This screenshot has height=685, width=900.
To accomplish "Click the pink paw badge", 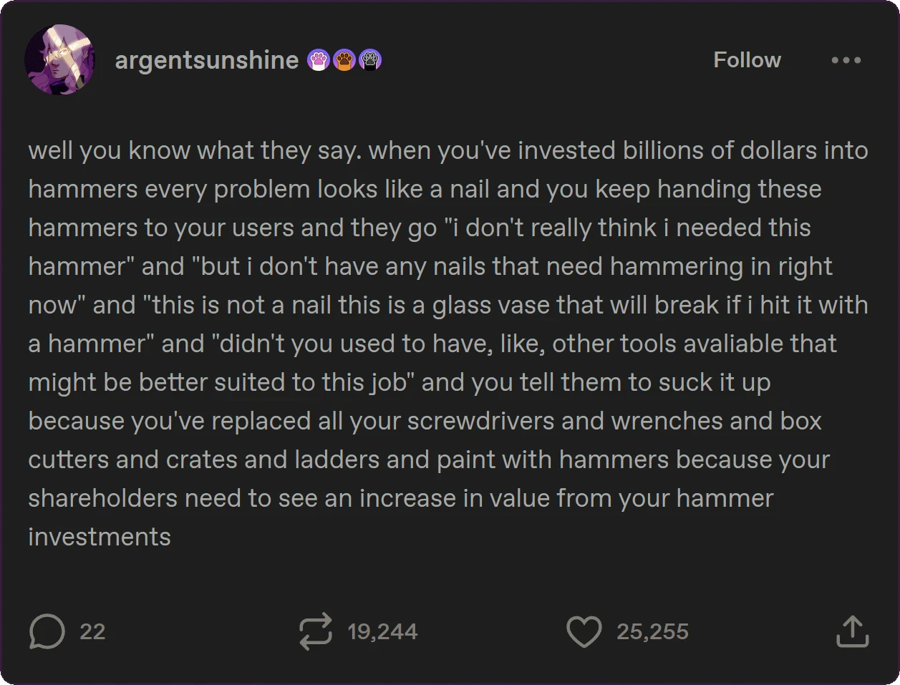I will (319, 60).
